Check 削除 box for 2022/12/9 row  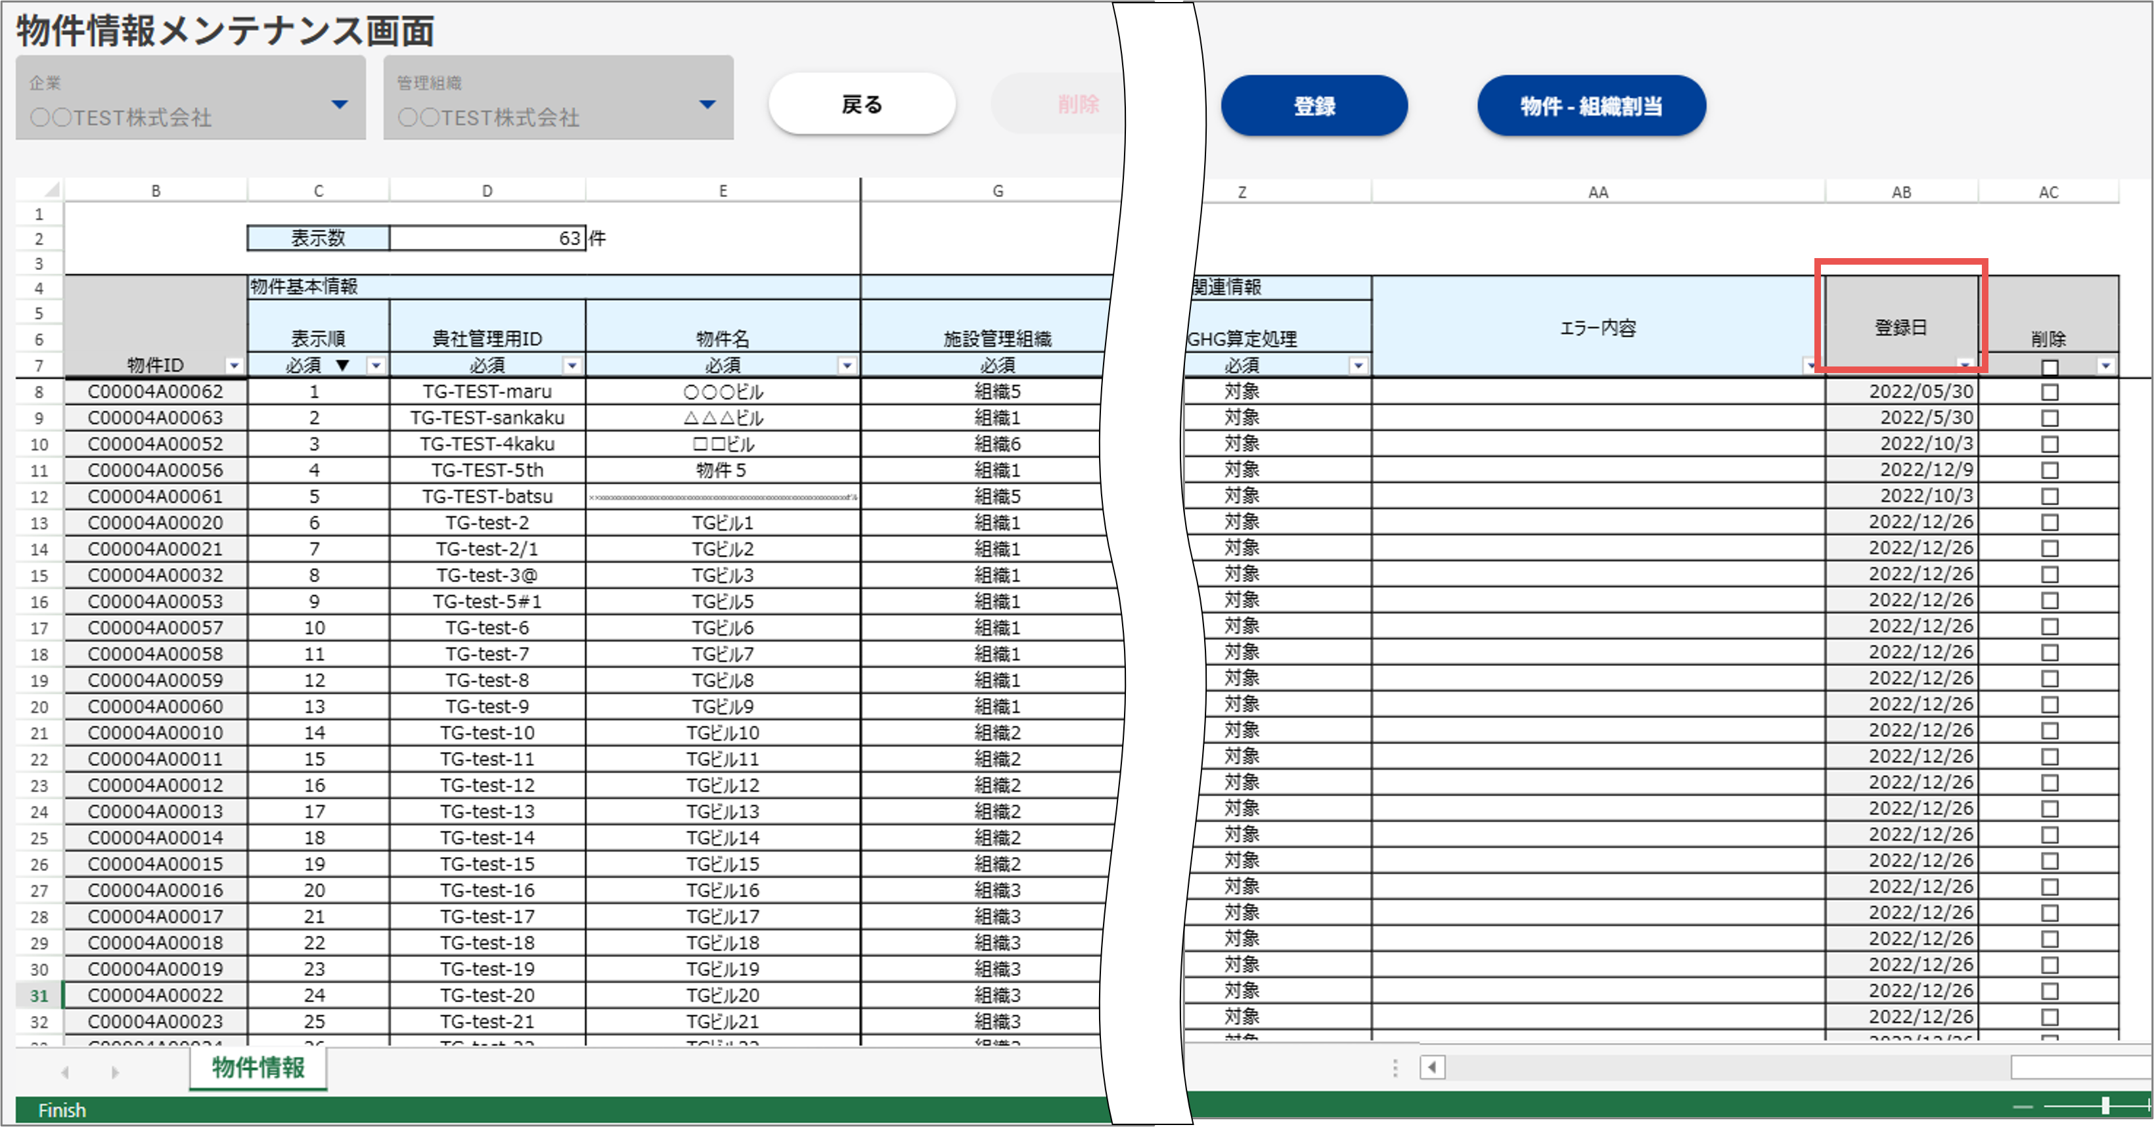point(2050,470)
